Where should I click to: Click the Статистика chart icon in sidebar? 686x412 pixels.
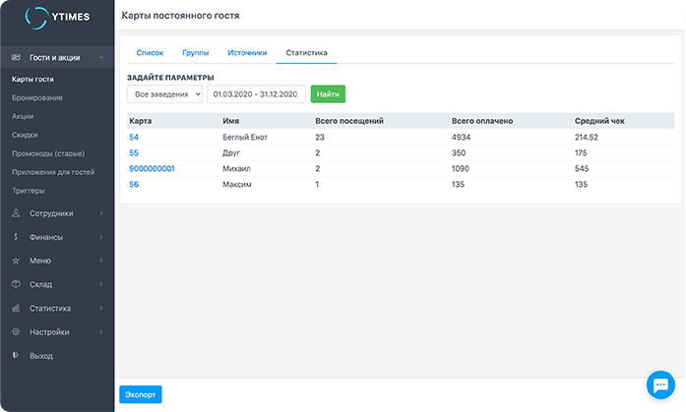[16, 308]
